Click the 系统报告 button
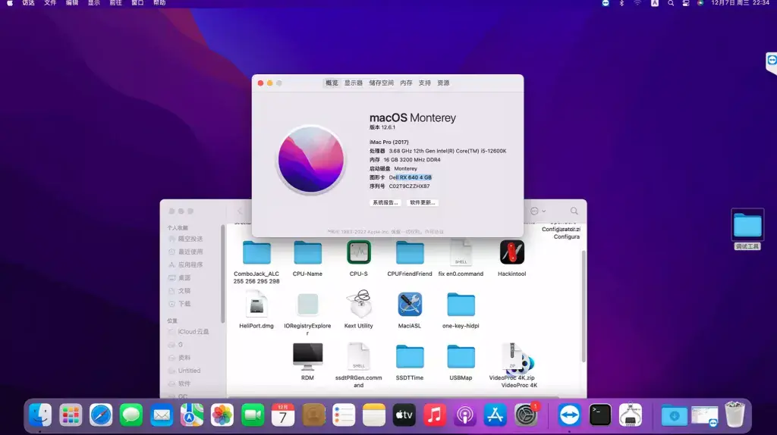The image size is (777, 435). [x=385, y=202]
